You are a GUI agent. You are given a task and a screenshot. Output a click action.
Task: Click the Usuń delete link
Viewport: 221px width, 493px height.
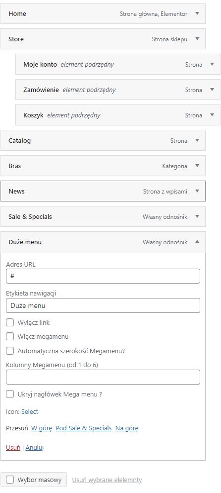(x=13, y=447)
